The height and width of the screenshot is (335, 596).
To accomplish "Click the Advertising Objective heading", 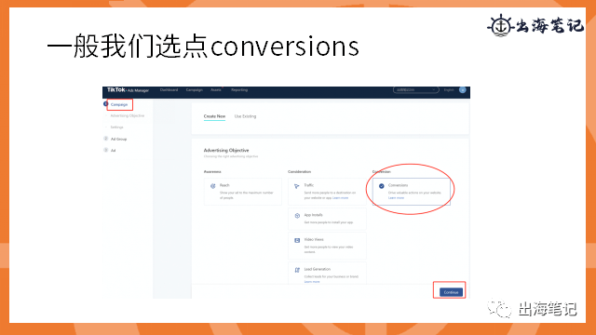I will 226,151.
